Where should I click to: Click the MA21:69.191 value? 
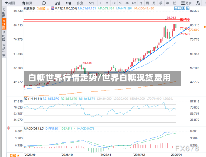(x=87, y=9)
